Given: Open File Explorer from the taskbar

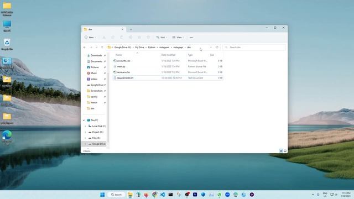Looking at the screenshot, I should (130, 195).
